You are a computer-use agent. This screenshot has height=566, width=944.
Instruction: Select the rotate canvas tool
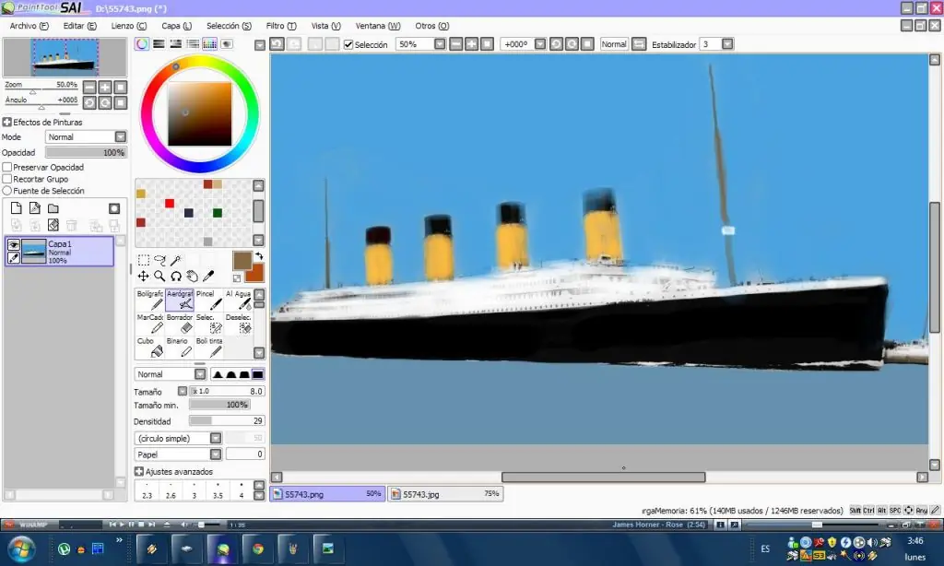pos(176,277)
